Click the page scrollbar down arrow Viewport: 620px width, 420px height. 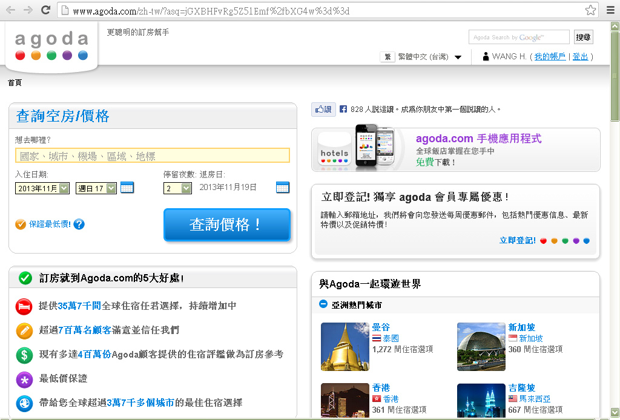click(x=615, y=413)
